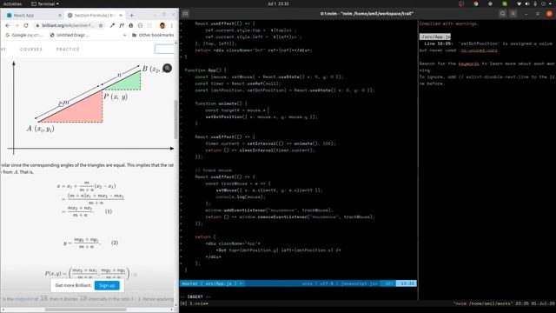
Task: Bookmark this page with the star icon
Action: tap(101, 25)
